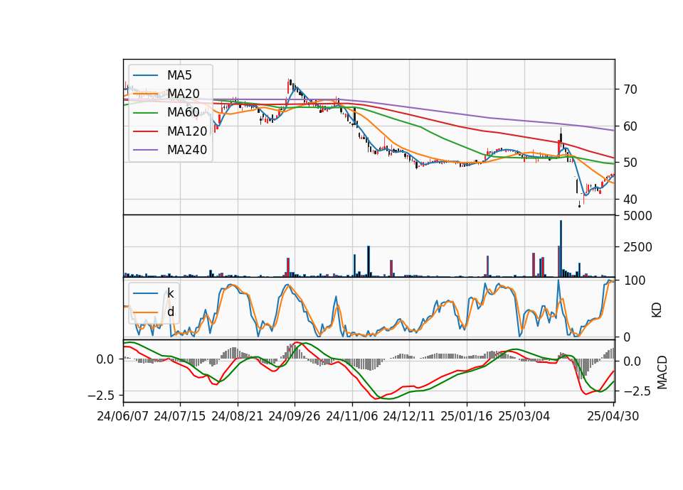Click the vertical MACD axis title
This screenshot has width=683, height=490.
pos(662,372)
